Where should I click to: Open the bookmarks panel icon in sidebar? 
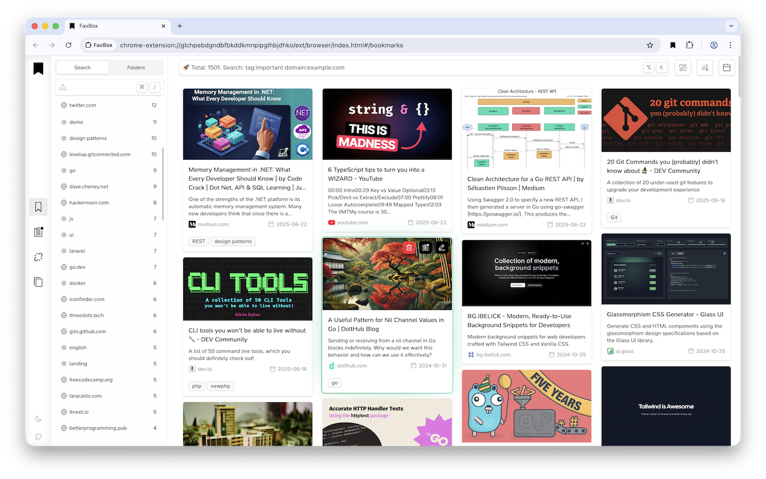pos(38,206)
